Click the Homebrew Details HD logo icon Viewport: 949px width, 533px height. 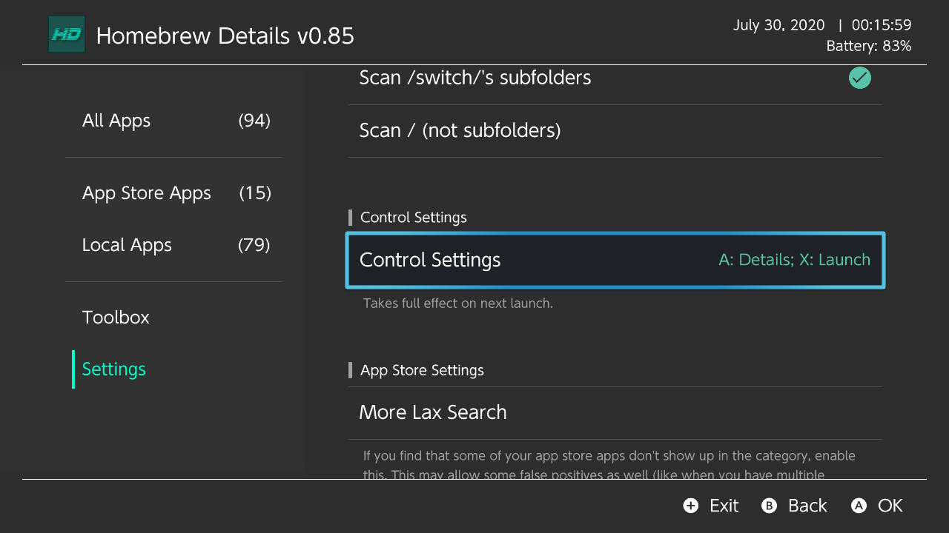[67, 35]
